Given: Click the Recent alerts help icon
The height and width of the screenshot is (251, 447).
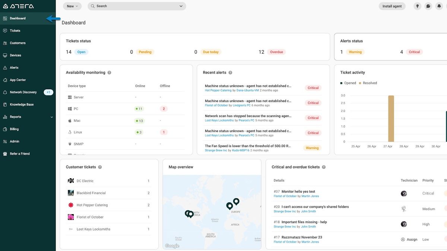Looking at the screenshot, I should [x=230, y=73].
